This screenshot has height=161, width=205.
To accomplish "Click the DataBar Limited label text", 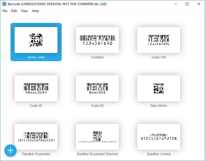I will pyautogui.click(x=159, y=154).
